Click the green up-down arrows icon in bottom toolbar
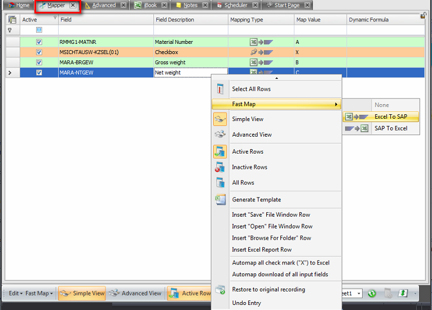 [403, 293]
